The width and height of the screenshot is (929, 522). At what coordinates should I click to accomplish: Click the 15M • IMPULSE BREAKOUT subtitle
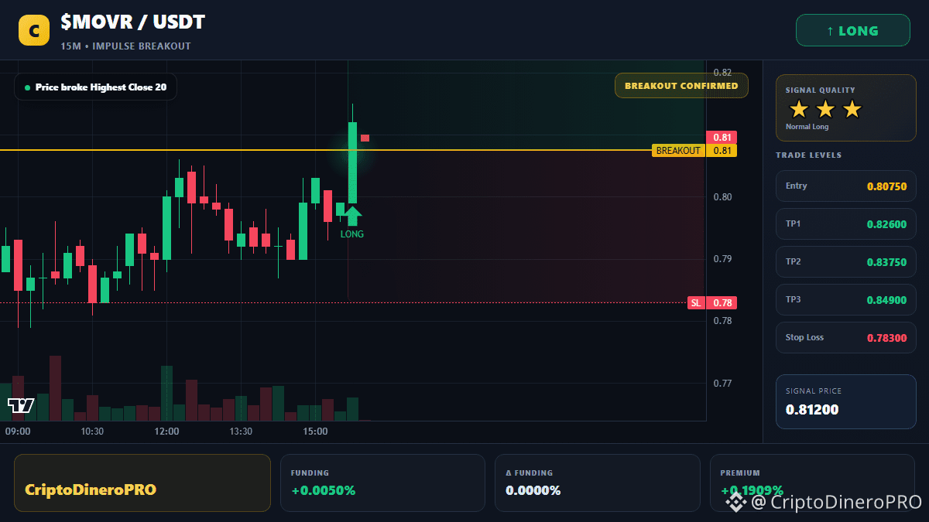[x=125, y=46]
